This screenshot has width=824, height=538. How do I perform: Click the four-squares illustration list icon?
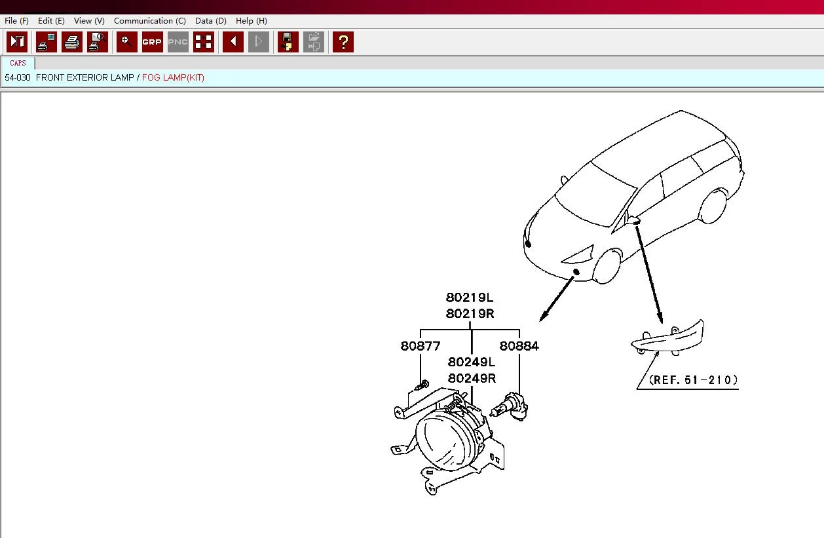coord(204,42)
